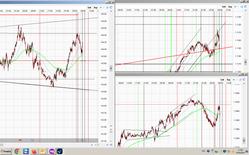Detach left chart with window icon
The height and width of the screenshot is (155, 249).
tap(111, 8)
